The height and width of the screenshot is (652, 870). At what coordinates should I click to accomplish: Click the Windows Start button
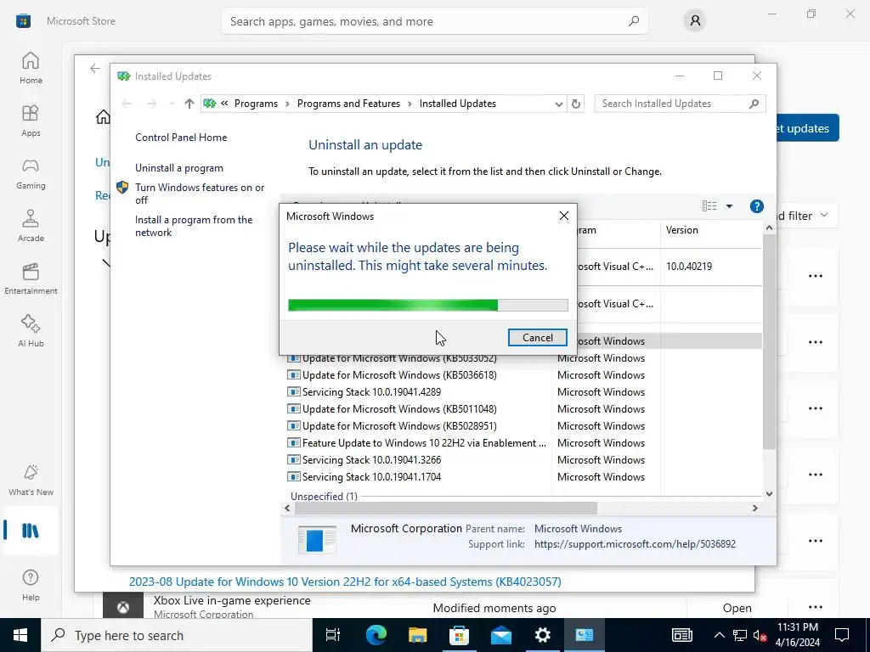coord(20,635)
